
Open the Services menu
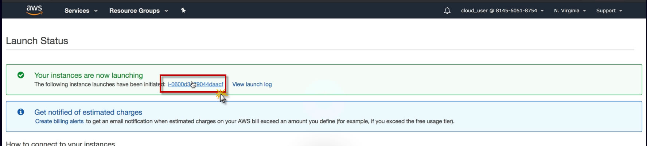coord(77,11)
